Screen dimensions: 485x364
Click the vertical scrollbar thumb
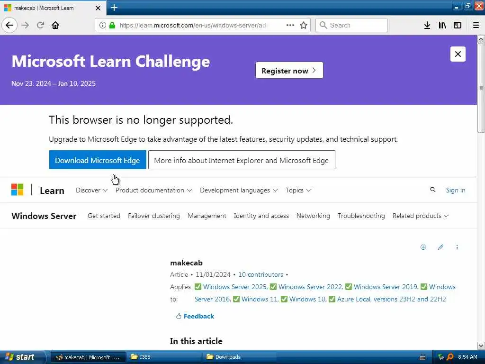click(x=481, y=88)
